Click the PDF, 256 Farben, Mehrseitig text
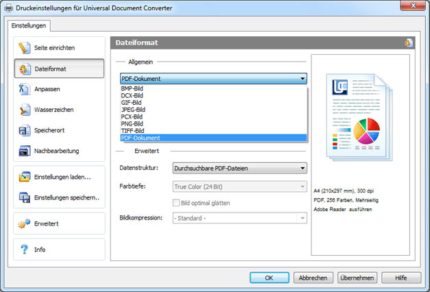The height and width of the screenshot is (292, 430). 346,200
